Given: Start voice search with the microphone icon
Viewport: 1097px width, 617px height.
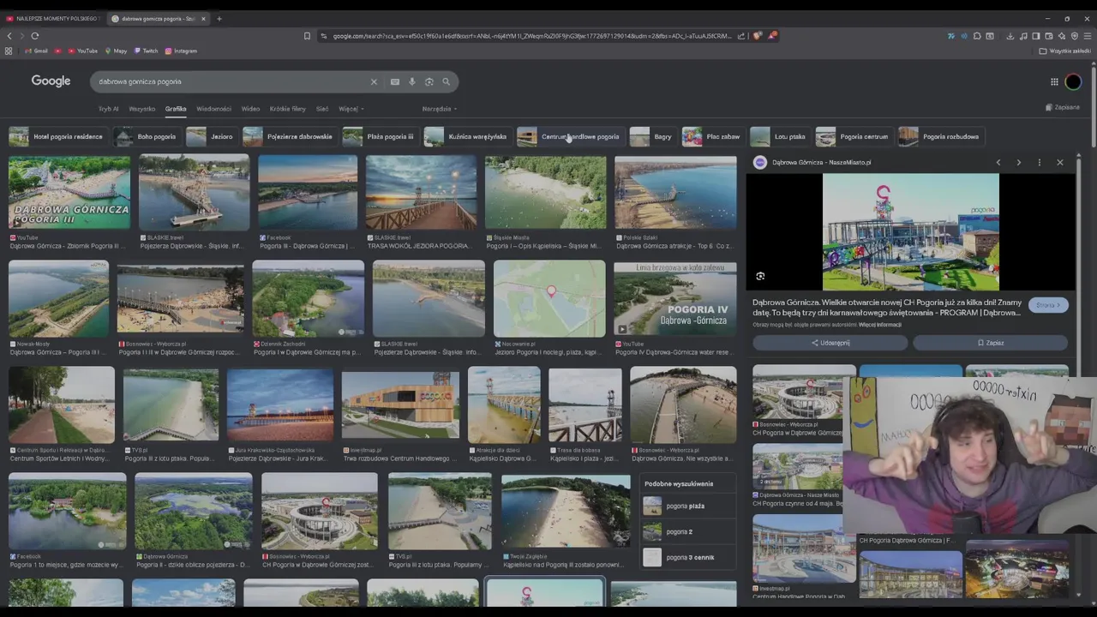Looking at the screenshot, I should click(411, 81).
